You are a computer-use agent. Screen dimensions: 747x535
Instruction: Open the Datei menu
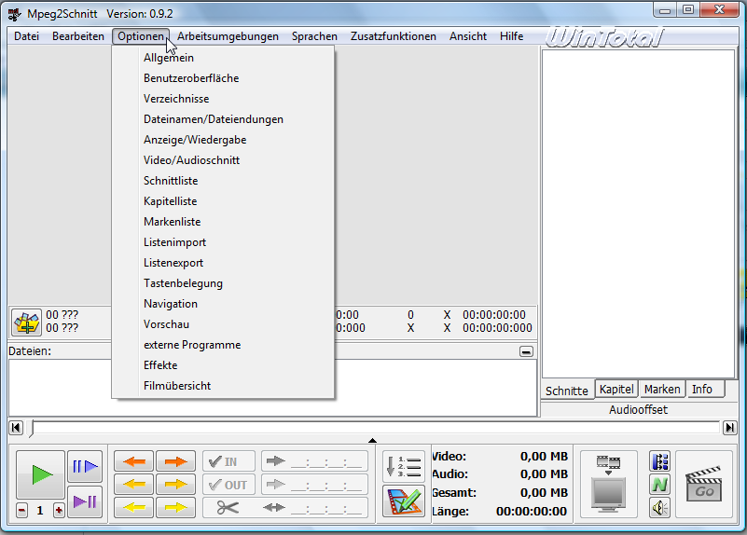27,36
